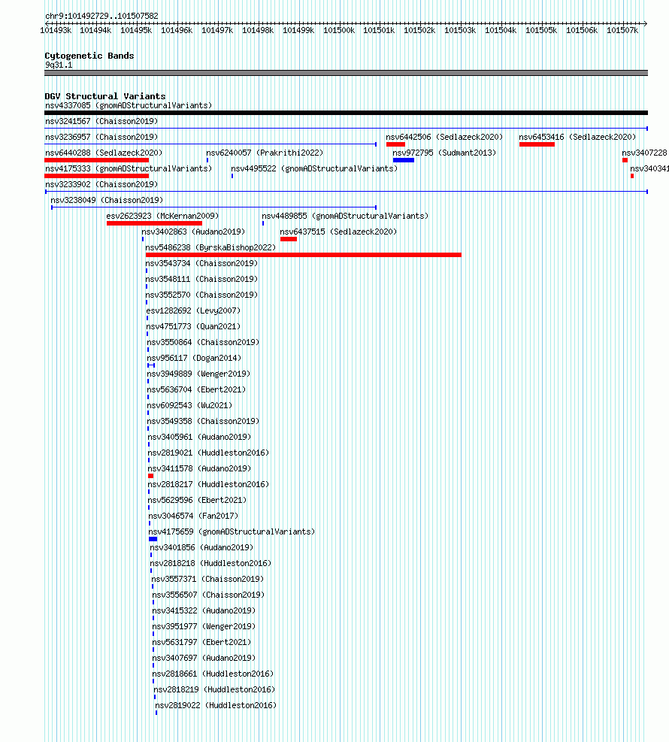Open the nsv4751773 (Quan2021) label
The image size is (669, 742).
pyautogui.click(x=193, y=326)
